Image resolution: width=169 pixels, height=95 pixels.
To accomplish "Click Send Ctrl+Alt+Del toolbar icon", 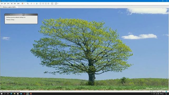I will click(x=28, y=3).
